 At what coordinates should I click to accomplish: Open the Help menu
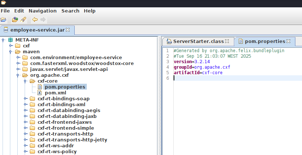click(89, 11)
